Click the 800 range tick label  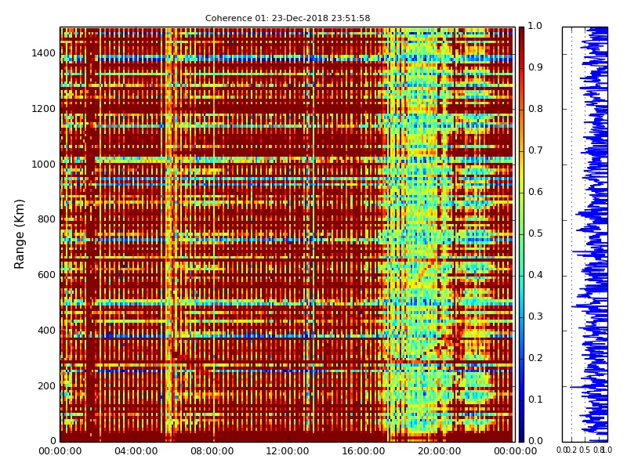46,219
